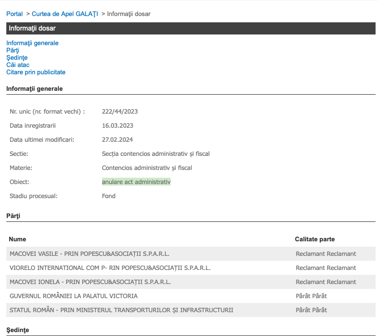The image size is (378, 336).
Task: Click the Nume column header
Action: coord(17,239)
